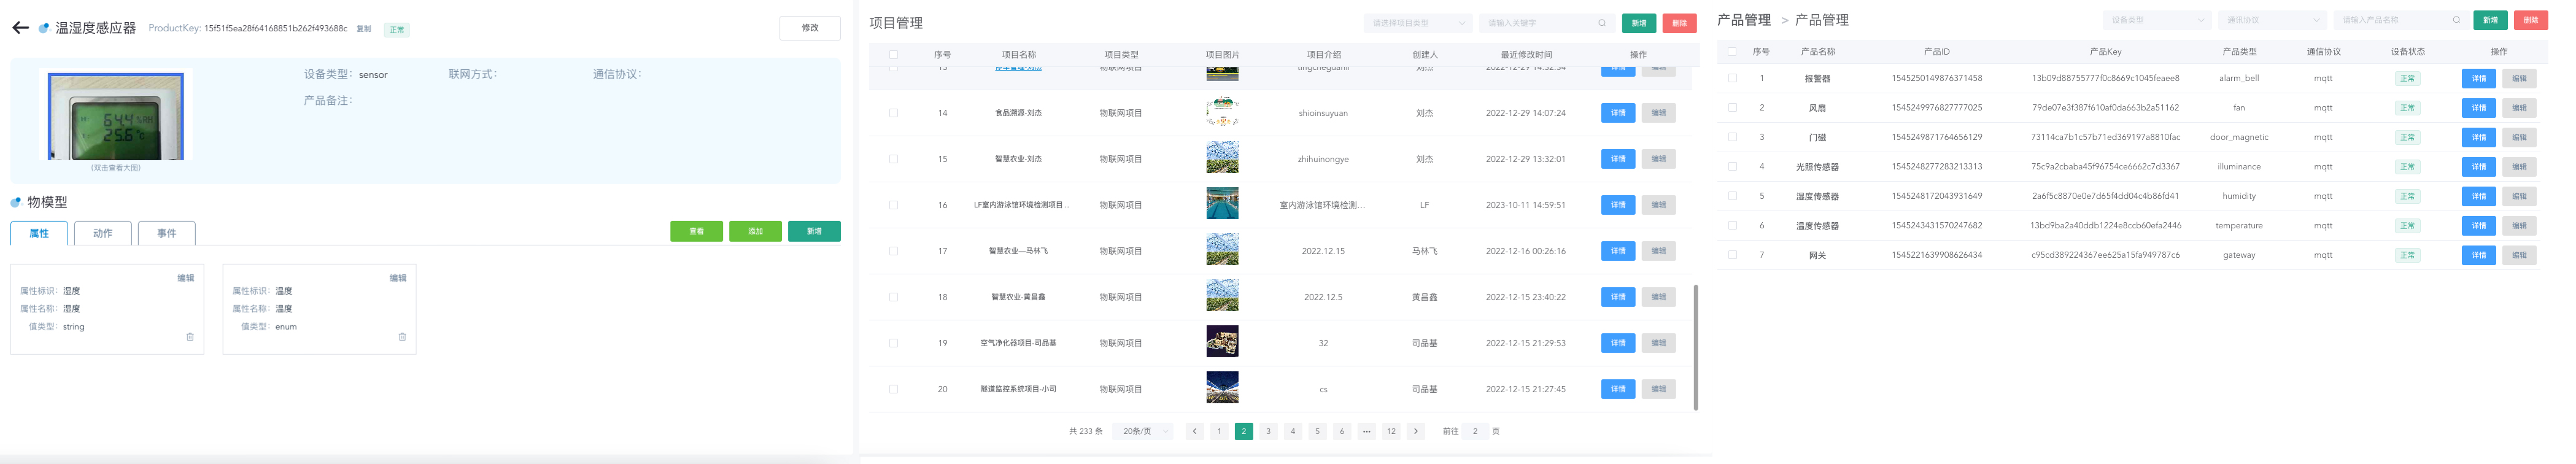
Task: Check the row 16 LF室内游泳馆 checkbox
Action: pos(893,205)
